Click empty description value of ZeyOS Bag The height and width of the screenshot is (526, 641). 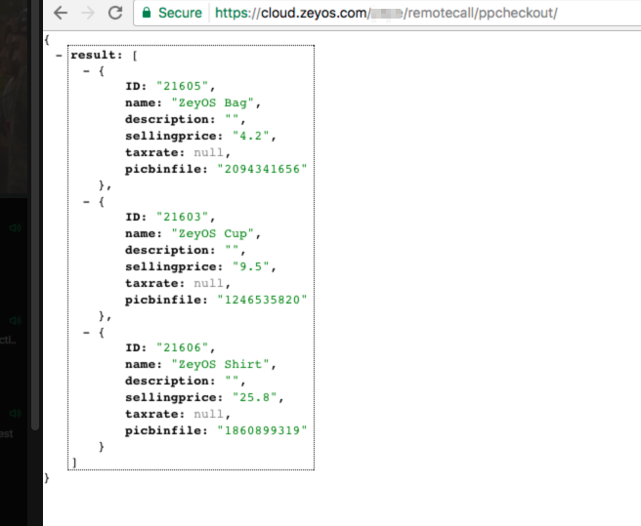point(232,119)
